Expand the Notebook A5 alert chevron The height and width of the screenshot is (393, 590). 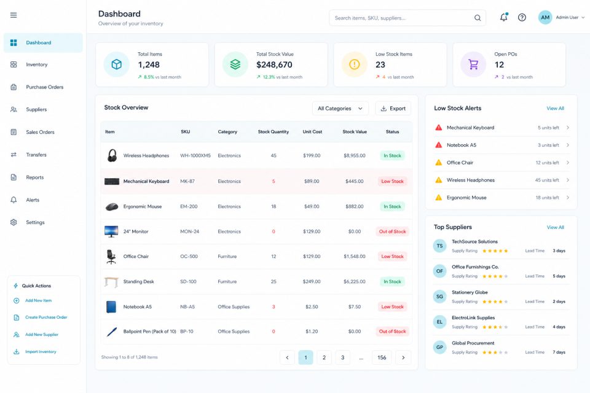(568, 145)
